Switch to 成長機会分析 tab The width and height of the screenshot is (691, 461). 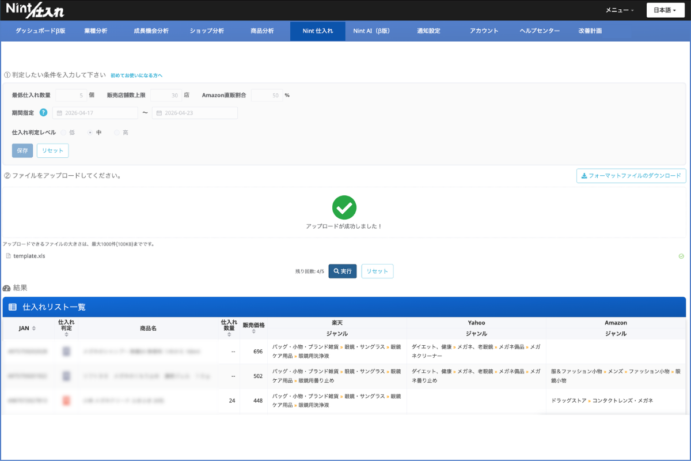(x=151, y=31)
